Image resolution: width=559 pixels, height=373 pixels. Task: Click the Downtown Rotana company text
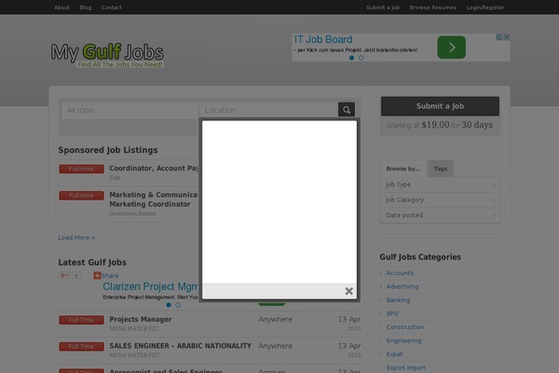click(x=132, y=214)
